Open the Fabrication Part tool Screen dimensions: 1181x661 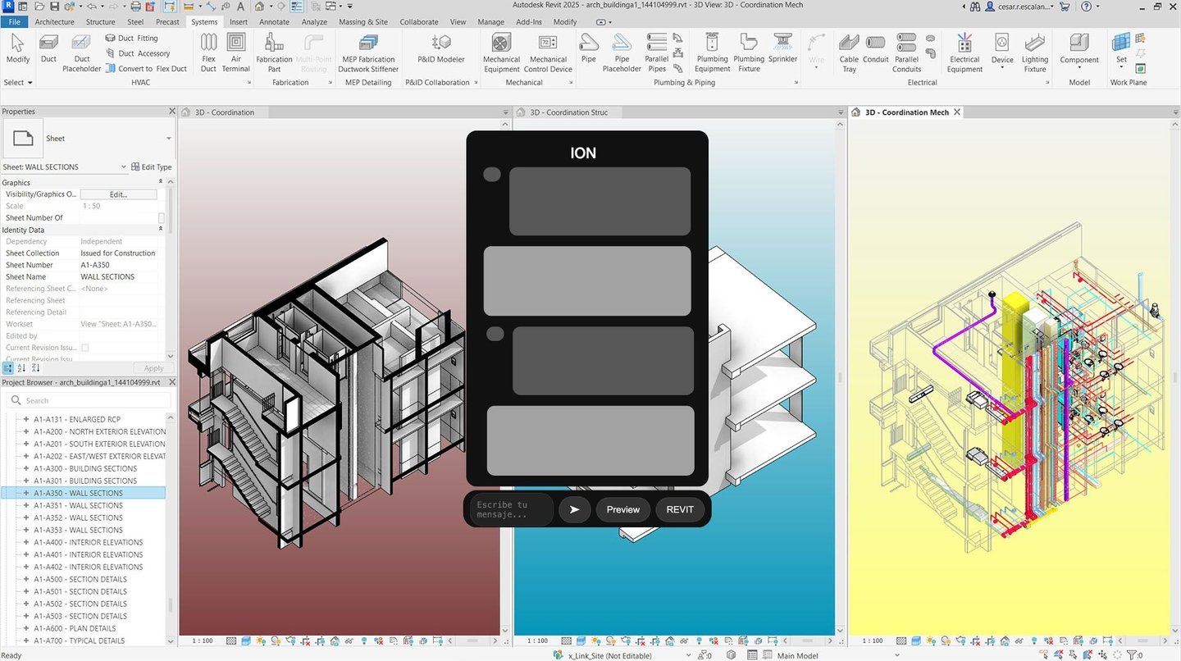(274, 52)
